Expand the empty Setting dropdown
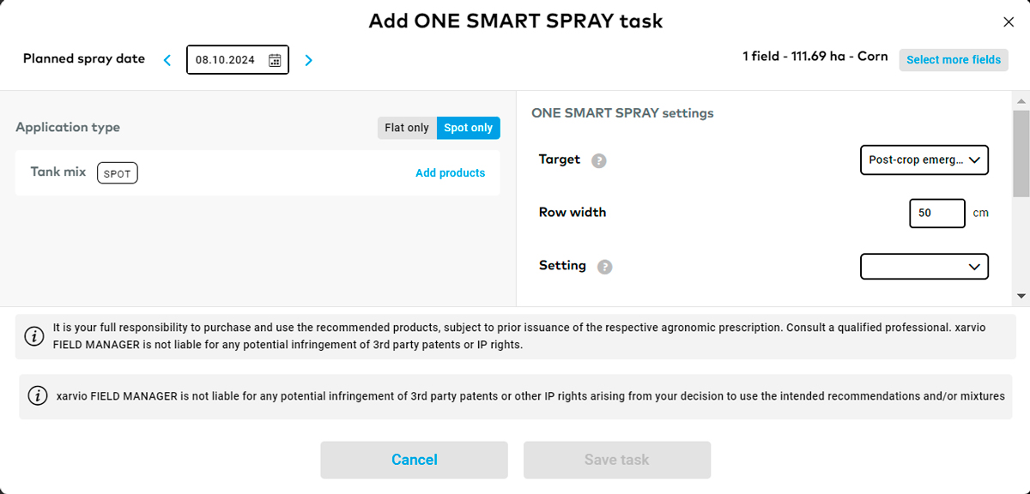Viewport: 1030px width, 494px height. pyautogui.click(x=924, y=267)
